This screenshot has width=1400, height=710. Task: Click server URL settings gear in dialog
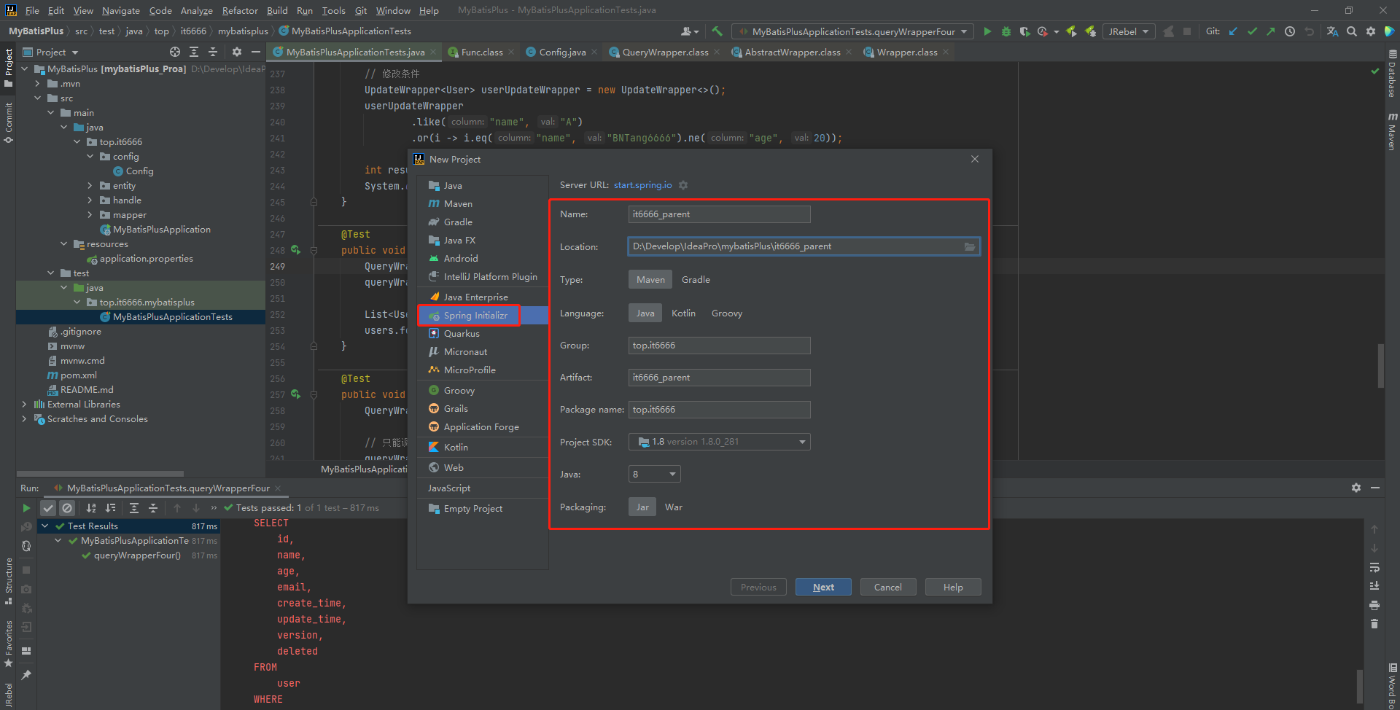[683, 185]
